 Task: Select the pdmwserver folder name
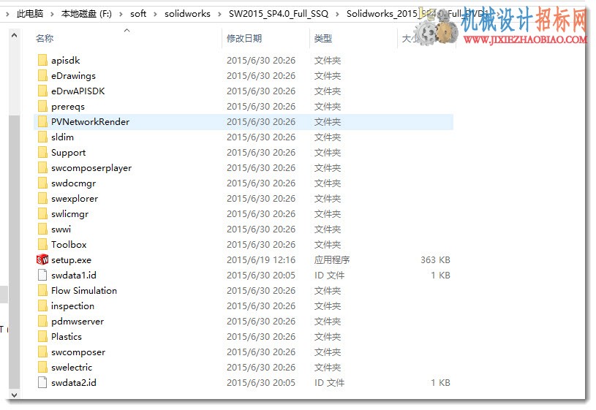[x=78, y=322]
